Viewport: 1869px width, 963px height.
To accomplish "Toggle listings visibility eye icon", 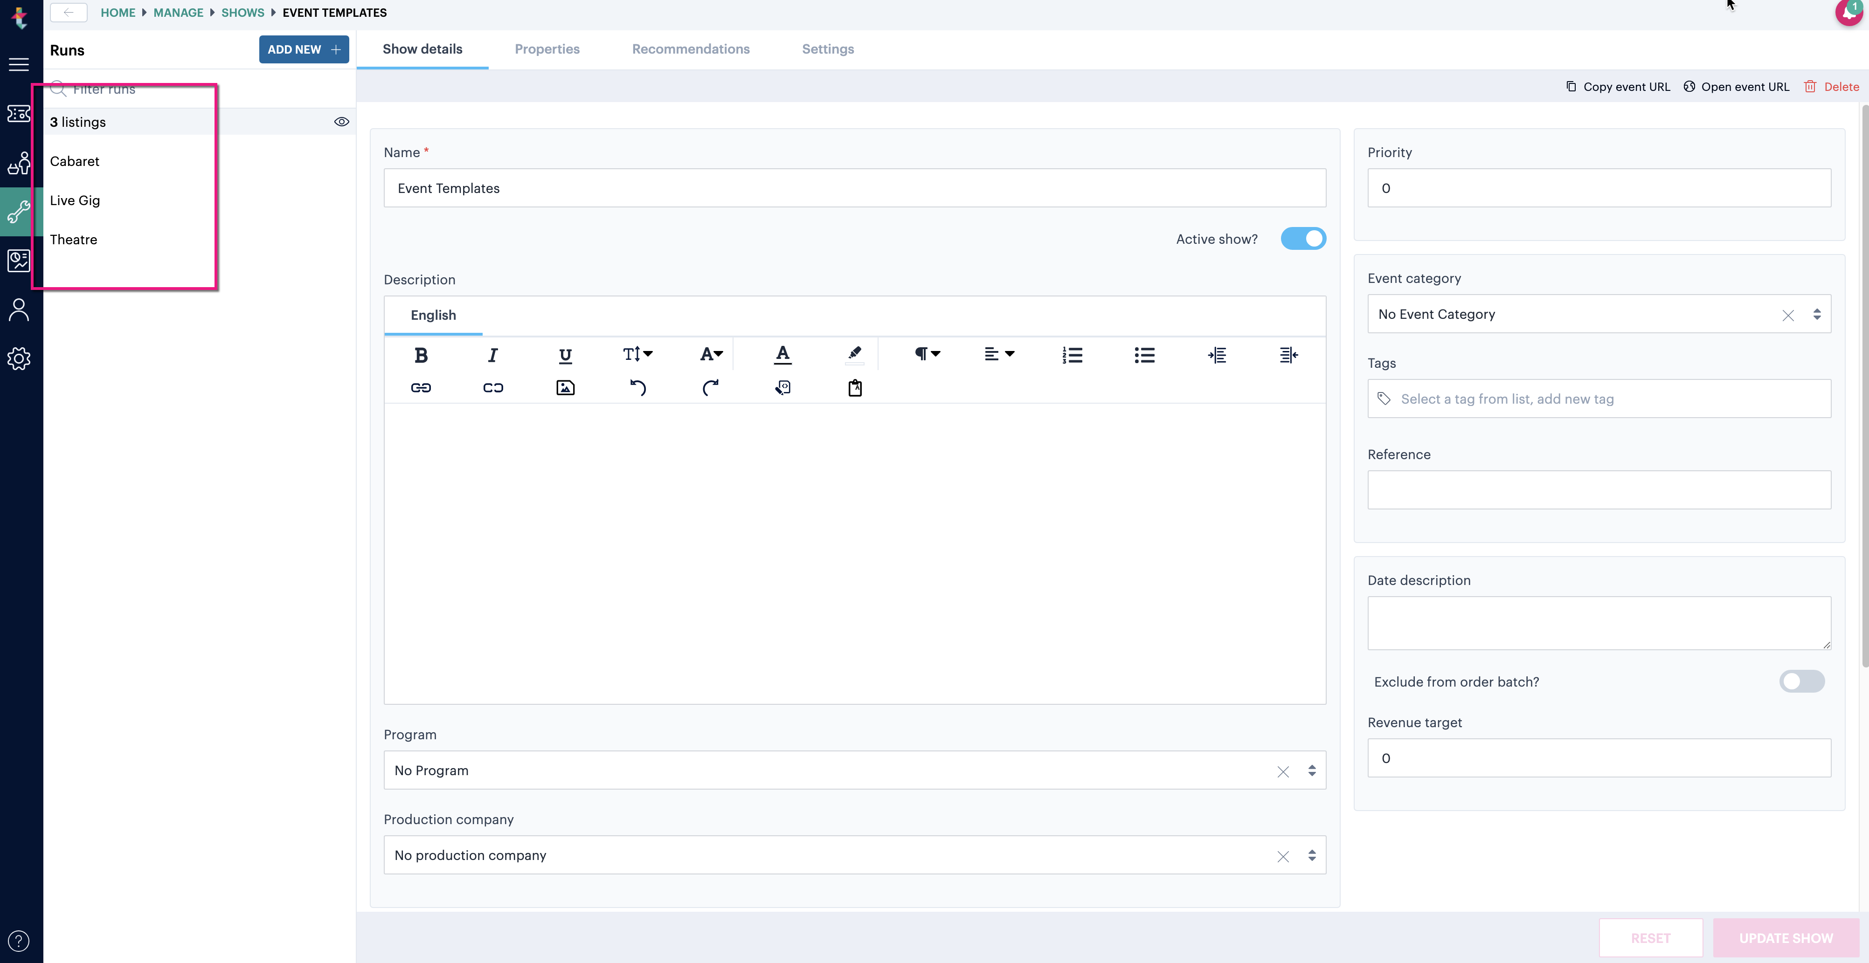I will coord(342,122).
